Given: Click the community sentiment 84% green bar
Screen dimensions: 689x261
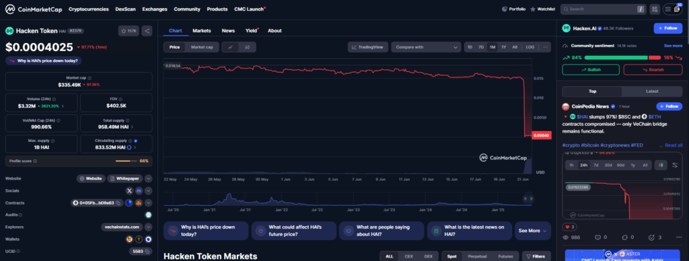Looking at the screenshot, I should click(x=616, y=58).
